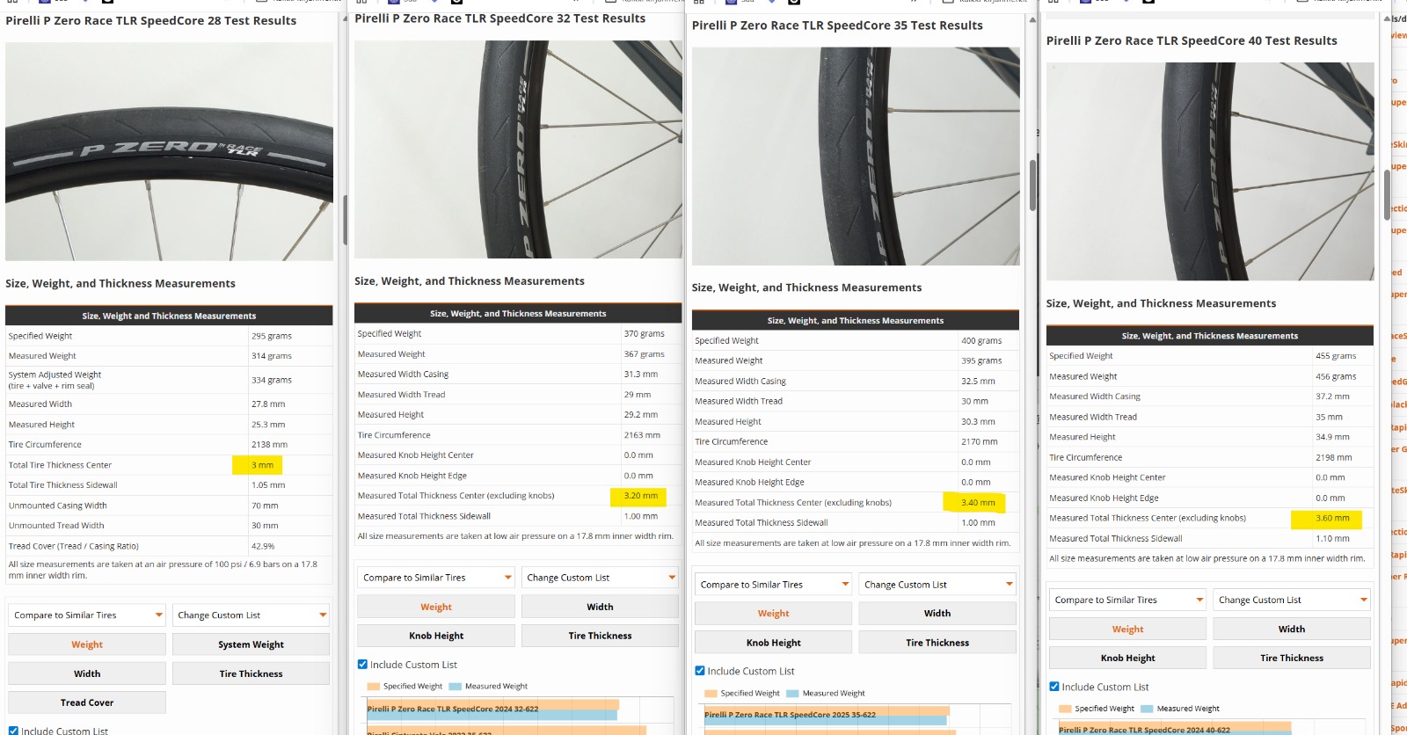
Task: Click Measured Weight legend swatch in SpeedCore 40
Action: pyautogui.click(x=1148, y=709)
